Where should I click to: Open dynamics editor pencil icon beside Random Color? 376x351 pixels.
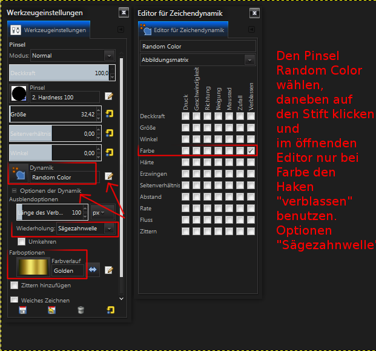[109, 176]
